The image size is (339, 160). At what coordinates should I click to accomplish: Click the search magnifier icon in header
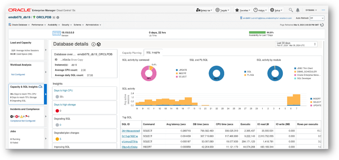tap(290, 10)
